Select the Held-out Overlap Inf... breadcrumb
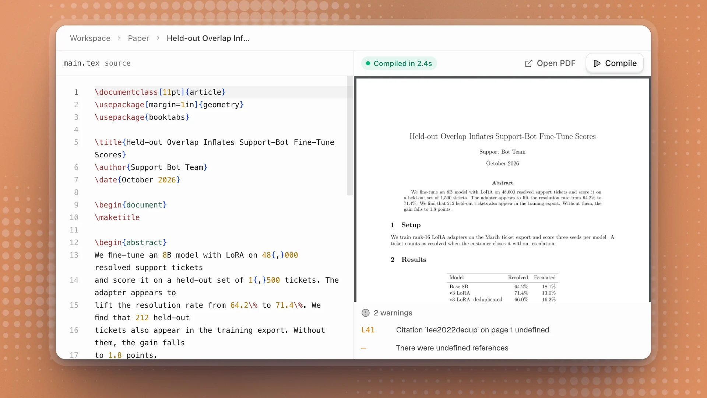707x398 pixels. pos(208,38)
